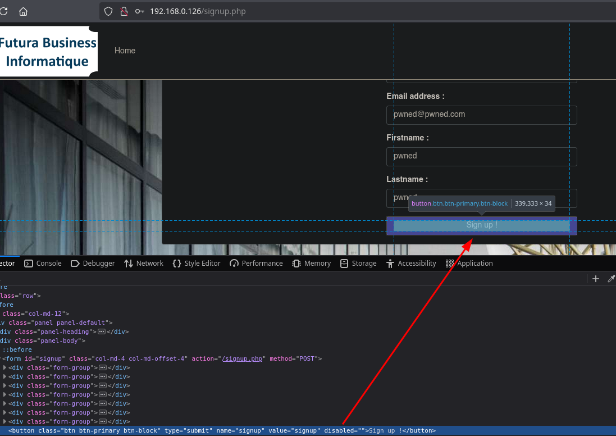This screenshot has width=616, height=436.
Task: Click the tracking protection shield icon
Action: point(109,11)
